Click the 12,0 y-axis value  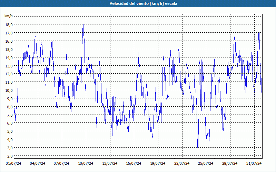pyautogui.click(x=9, y=74)
